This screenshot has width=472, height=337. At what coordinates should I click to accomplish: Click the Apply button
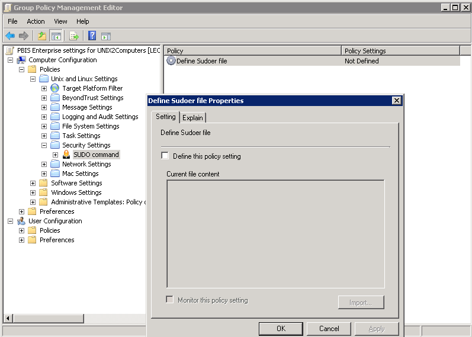(x=377, y=329)
